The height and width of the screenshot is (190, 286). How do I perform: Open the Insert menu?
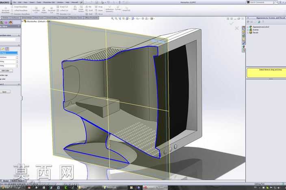pos(32,2)
